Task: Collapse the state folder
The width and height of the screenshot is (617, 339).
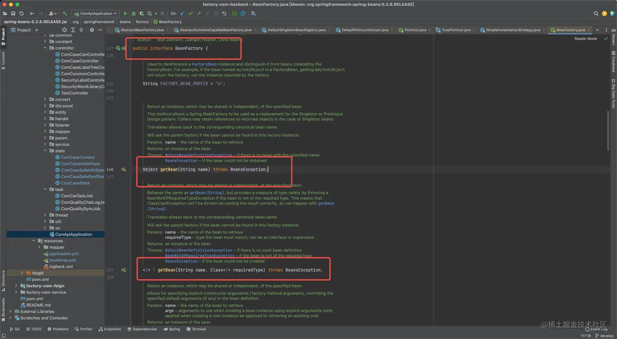Action: [x=45, y=151]
